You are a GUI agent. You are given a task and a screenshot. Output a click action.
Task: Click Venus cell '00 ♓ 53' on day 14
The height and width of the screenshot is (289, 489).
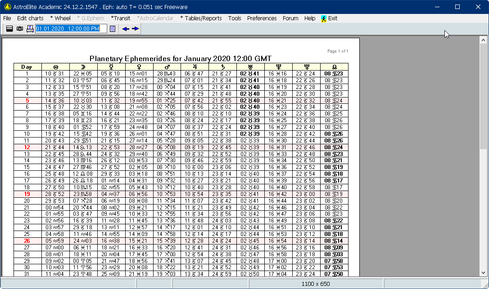(x=139, y=160)
